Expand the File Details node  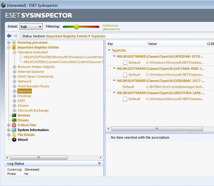[9, 135]
